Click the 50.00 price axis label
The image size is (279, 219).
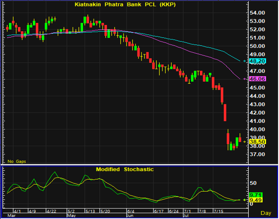[258, 46]
